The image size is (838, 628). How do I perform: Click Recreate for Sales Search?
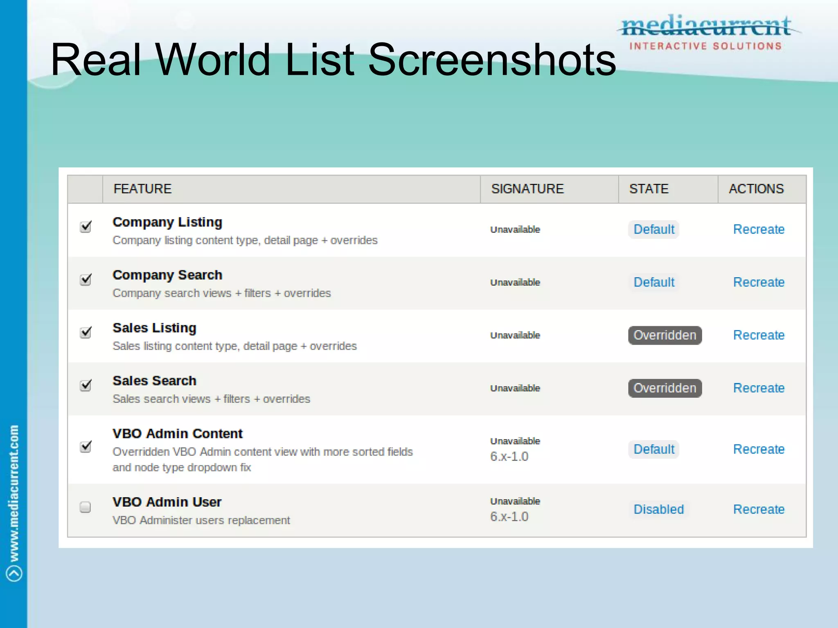(x=759, y=388)
